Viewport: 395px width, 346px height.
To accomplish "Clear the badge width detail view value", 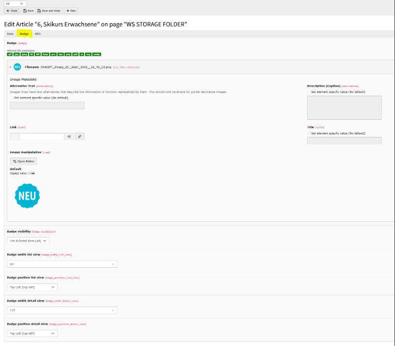I will [113, 310].
